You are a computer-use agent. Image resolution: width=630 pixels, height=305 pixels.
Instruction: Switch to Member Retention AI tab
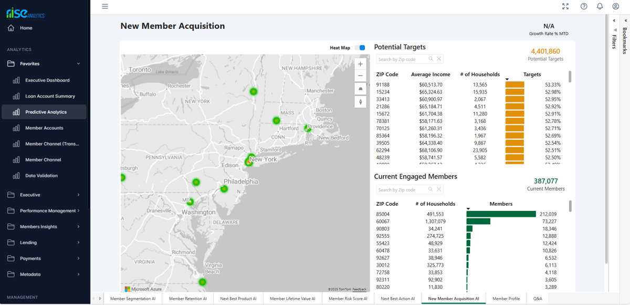(x=188, y=299)
